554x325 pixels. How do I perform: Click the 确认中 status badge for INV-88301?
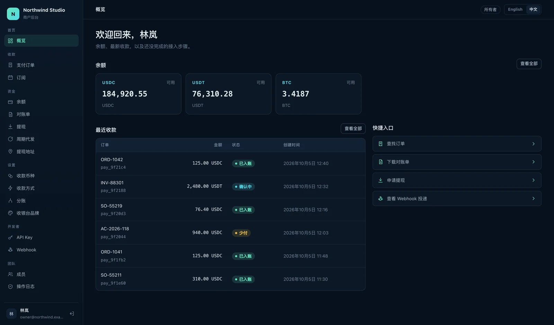pyautogui.click(x=243, y=187)
